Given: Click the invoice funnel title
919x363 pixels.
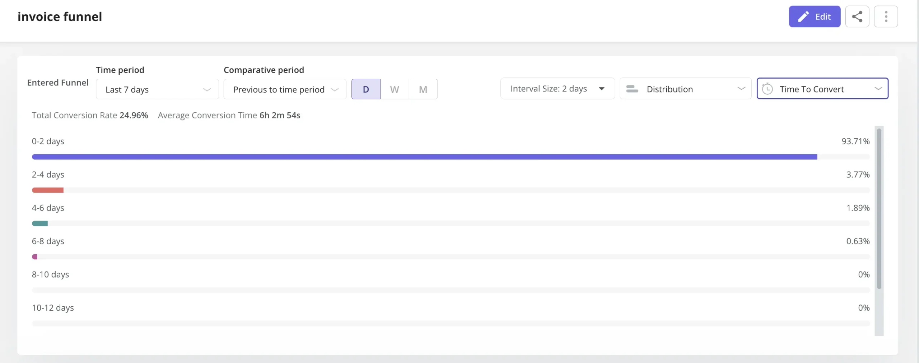Looking at the screenshot, I should pyautogui.click(x=60, y=16).
